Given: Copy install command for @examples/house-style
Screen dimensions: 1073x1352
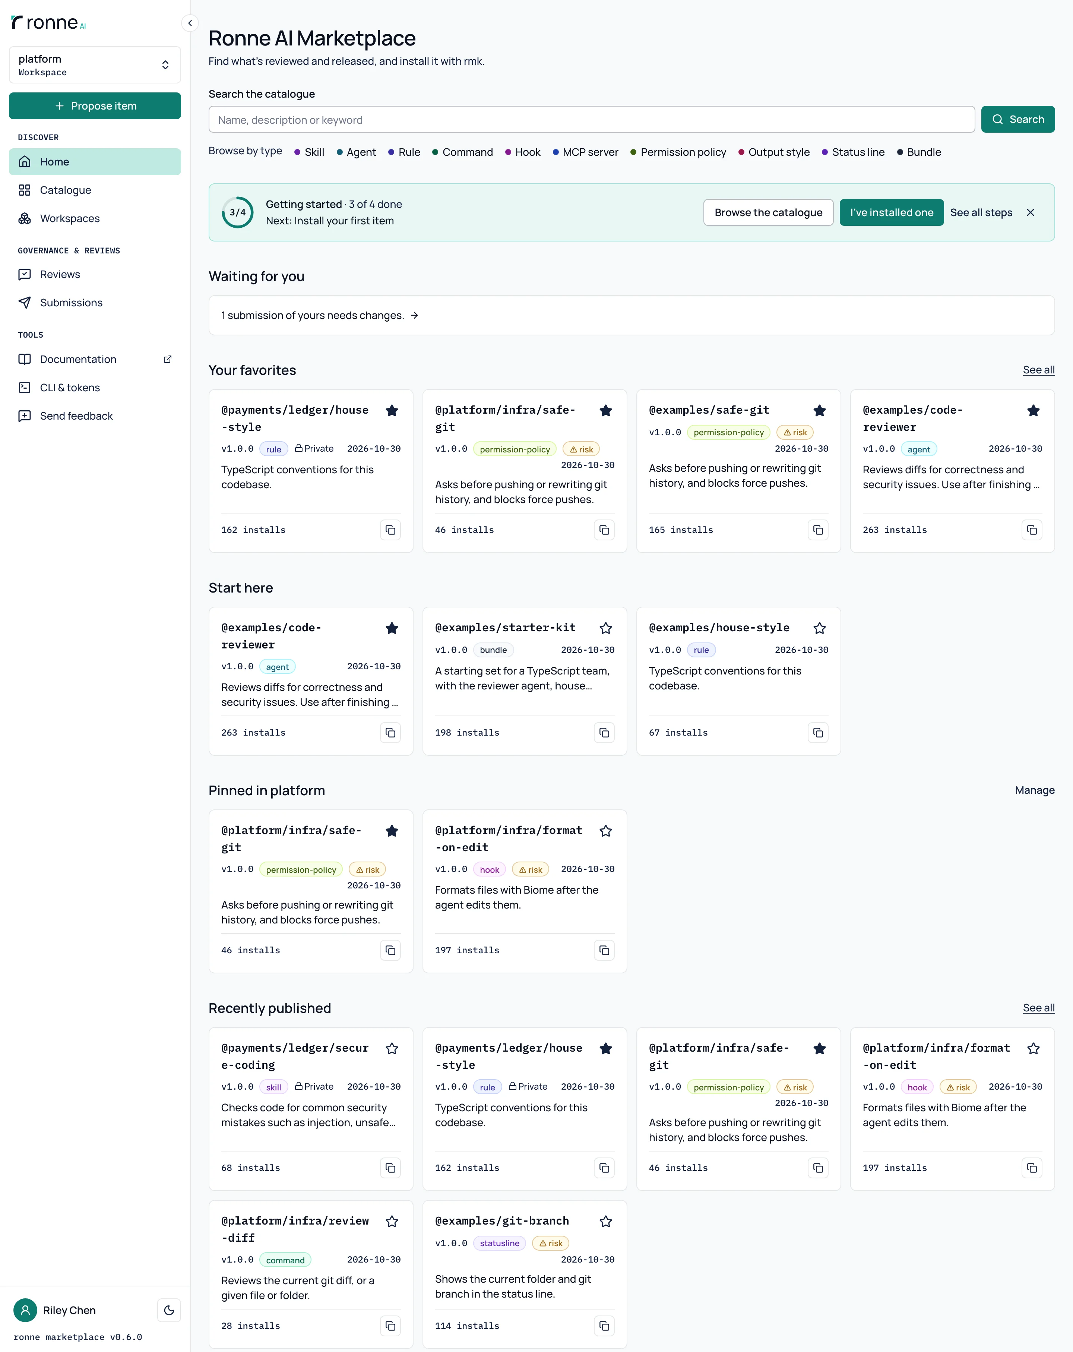Looking at the screenshot, I should pos(818,732).
